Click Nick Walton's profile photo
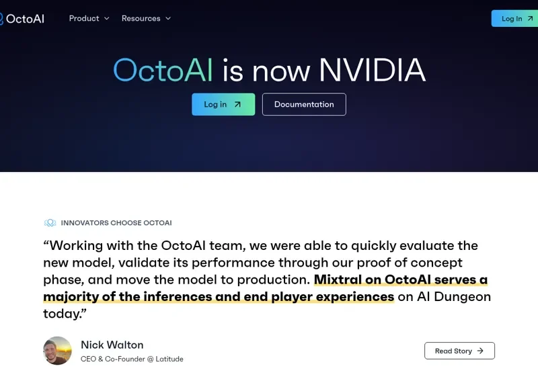 pos(57,351)
